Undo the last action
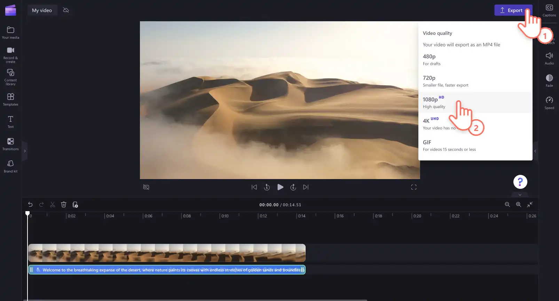This screenshot has height=301, width=559. pyautogui.click(x=30, y=204)
